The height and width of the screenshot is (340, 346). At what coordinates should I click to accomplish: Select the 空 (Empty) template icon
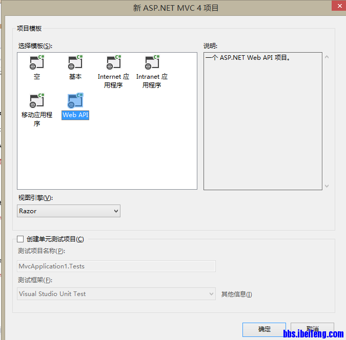[37, 62]
